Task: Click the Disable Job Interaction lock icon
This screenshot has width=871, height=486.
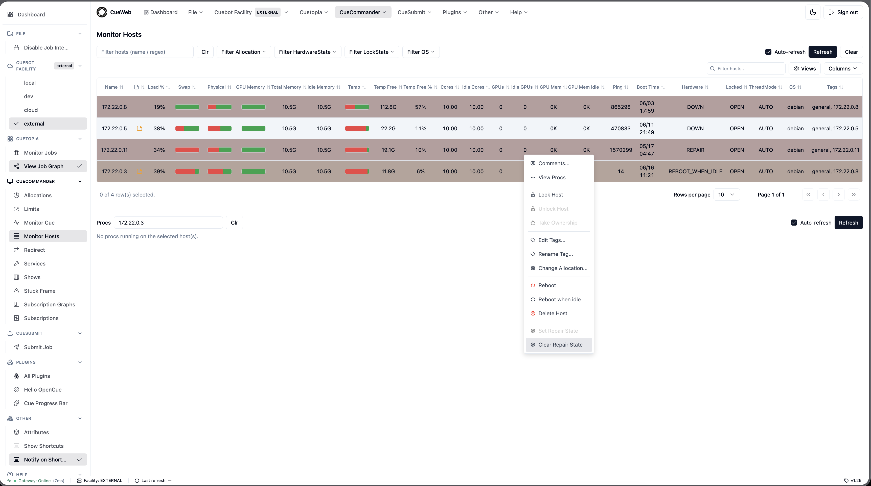Action: point(16,48)
